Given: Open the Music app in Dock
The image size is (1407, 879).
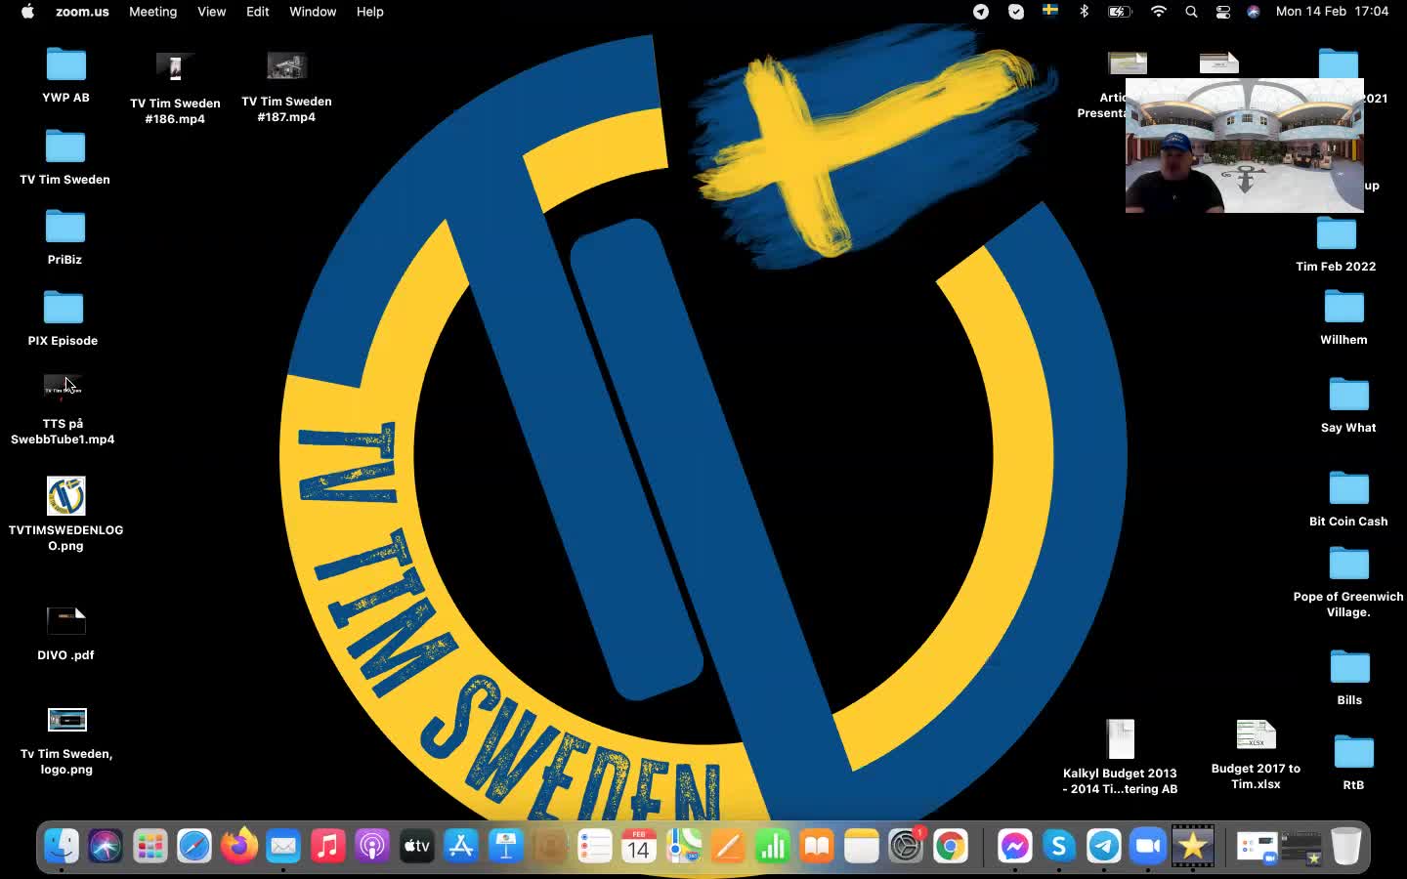Looking at the screenshot, I should [x=328, y=846].
